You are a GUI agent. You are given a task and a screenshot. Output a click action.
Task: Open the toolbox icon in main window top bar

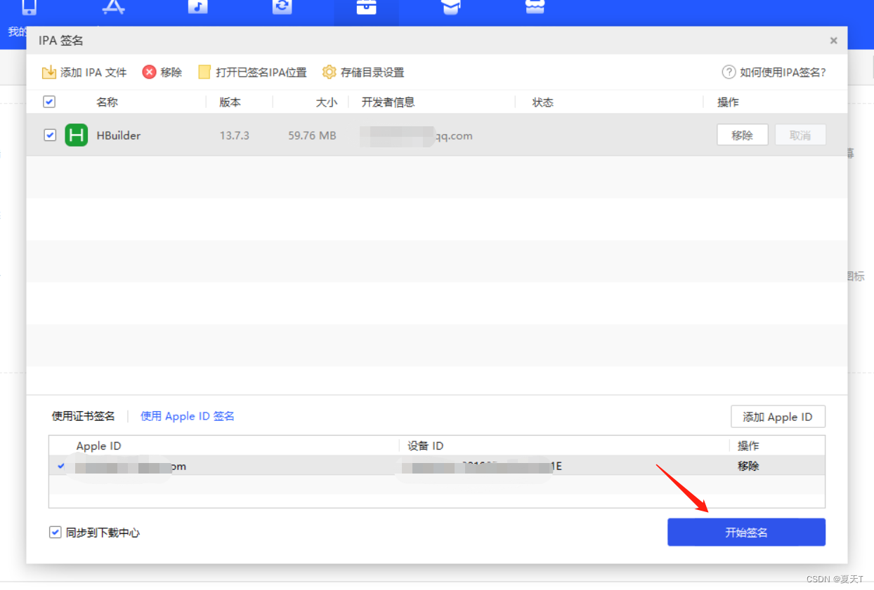pos(366,7)
